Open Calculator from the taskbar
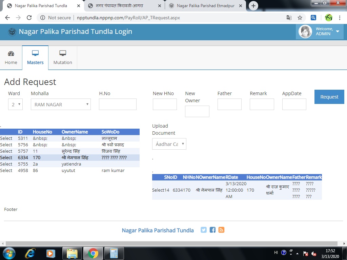 pyautogui.click(x=114, y=253)
